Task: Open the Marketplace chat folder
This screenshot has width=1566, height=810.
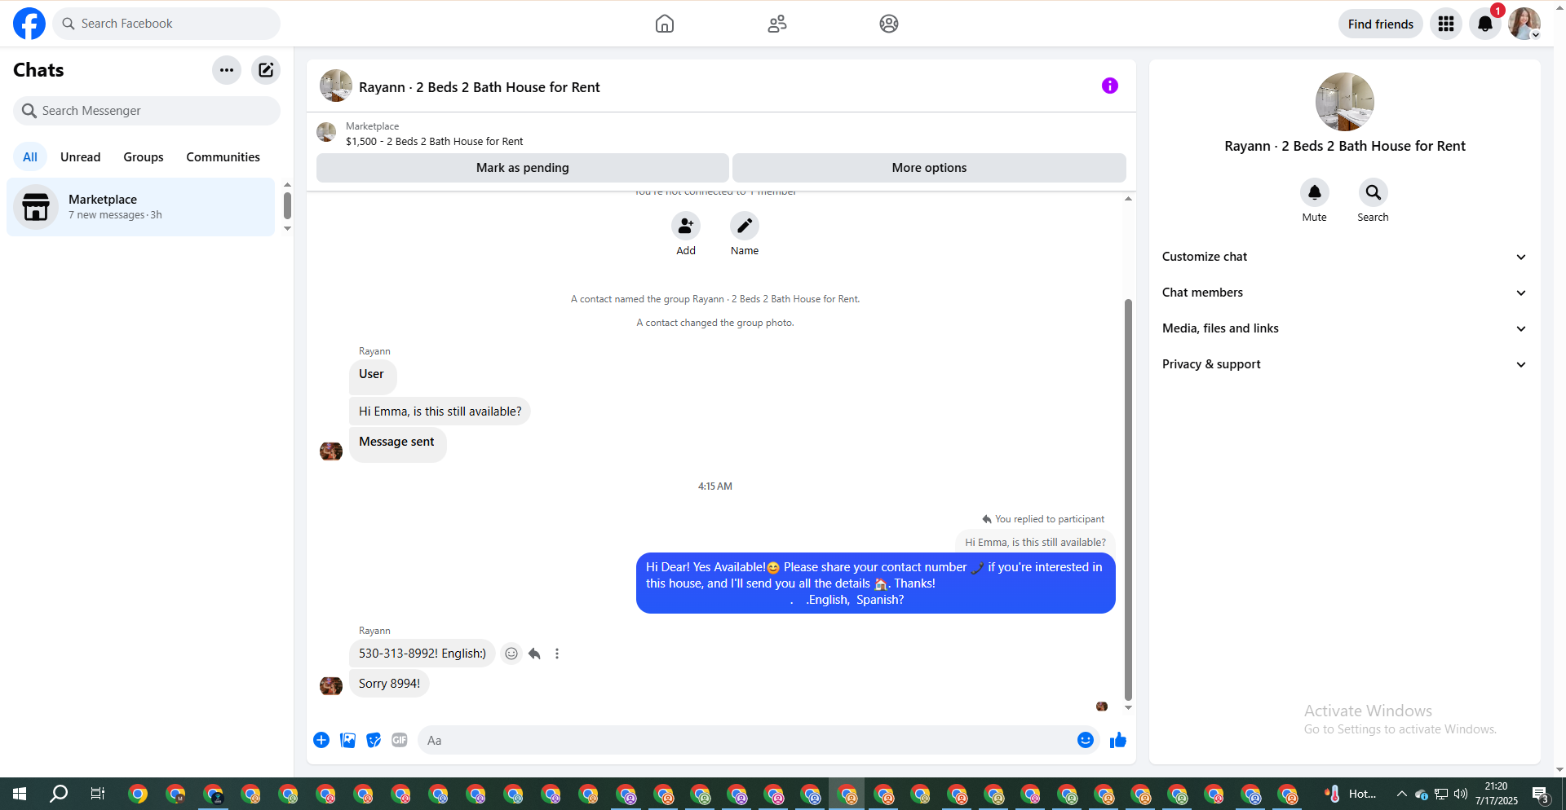Action: (141, 207)
